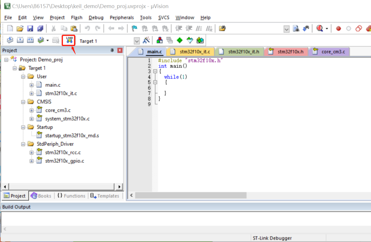The height and width of the screenshot is (242, 371).
Task: Click the Select Software Packs icon
Action: [x=190, y=40]
